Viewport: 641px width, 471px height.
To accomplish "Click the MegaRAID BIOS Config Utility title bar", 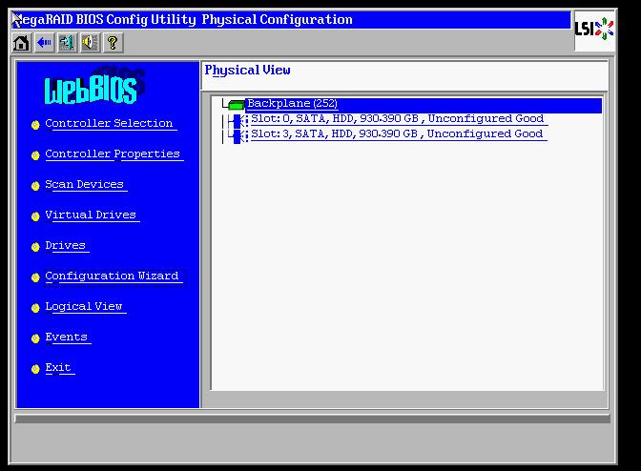I will (x=290, y=20).
